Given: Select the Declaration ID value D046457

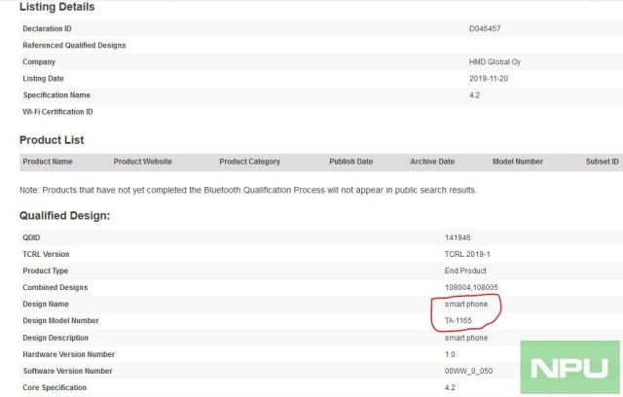Looking at the screenshot, I should click(x=485, y=28).
